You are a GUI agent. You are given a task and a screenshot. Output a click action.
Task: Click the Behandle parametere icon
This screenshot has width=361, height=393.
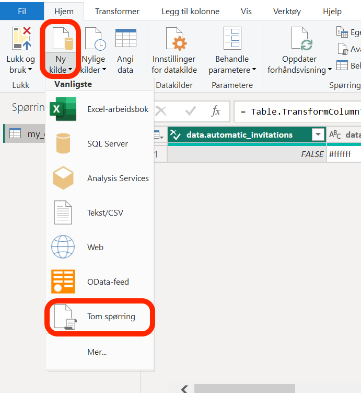pos(232,38)
